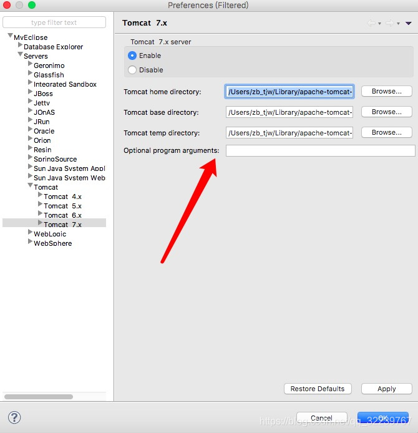This screenshot has width=418, height=433.
Task: Expand the Tomcat 4.x node arrow
Action: click(x=40, y=195)
